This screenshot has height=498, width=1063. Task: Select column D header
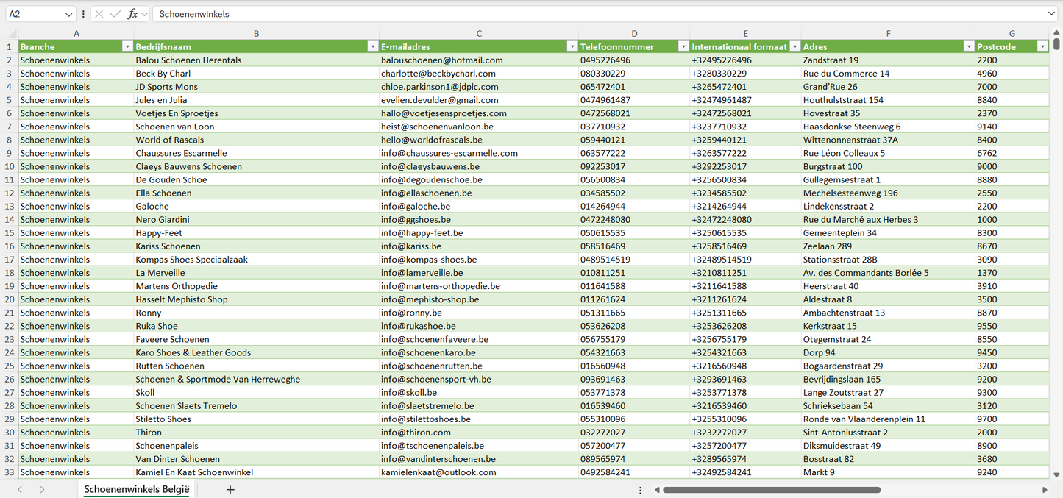pyautogui.click(x=634, y=34)
